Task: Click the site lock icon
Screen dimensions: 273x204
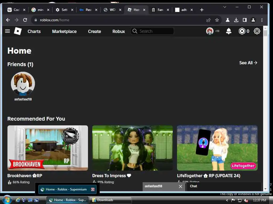Action: point(36,20)
